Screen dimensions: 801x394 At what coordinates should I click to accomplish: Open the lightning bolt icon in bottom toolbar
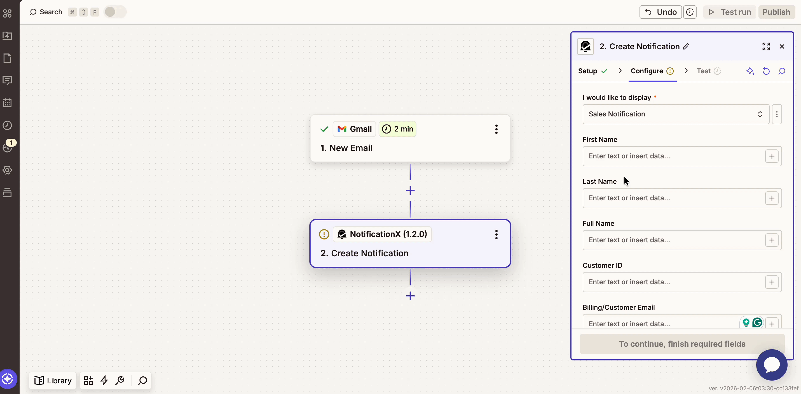[x=104, y=380]
